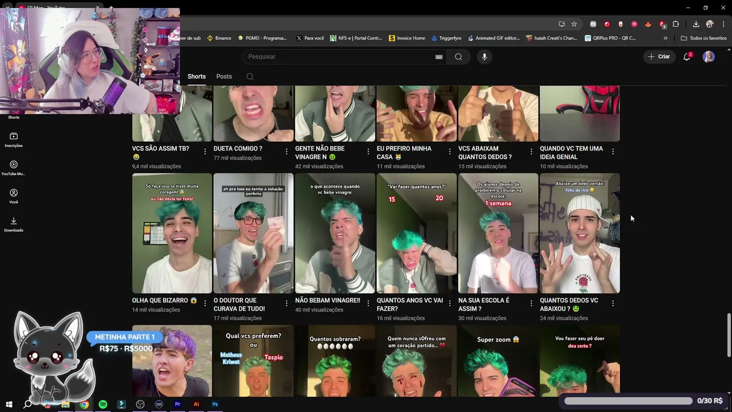Open Todos os favoritos folder

(703, 38)
